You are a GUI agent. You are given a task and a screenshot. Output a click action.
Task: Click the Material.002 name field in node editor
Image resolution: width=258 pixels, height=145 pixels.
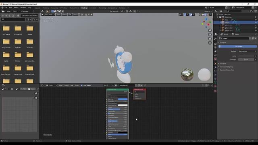tap(126, 85)
